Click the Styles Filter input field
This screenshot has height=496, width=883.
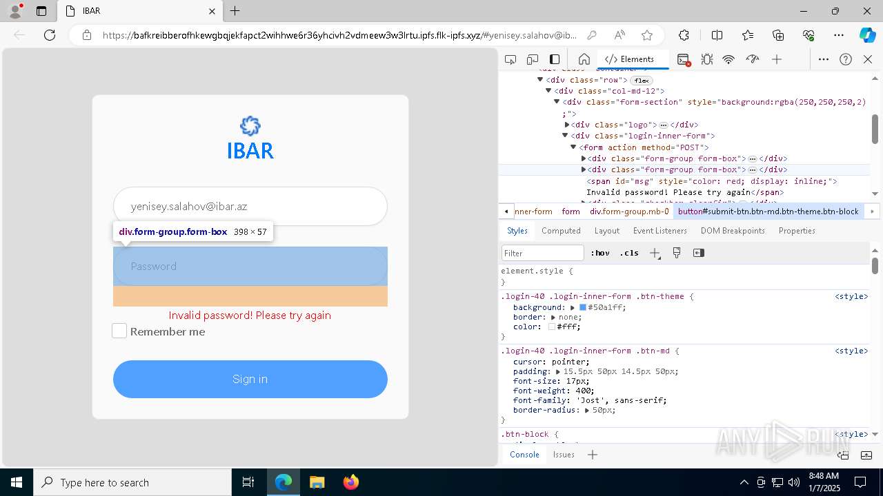(543, 253)
